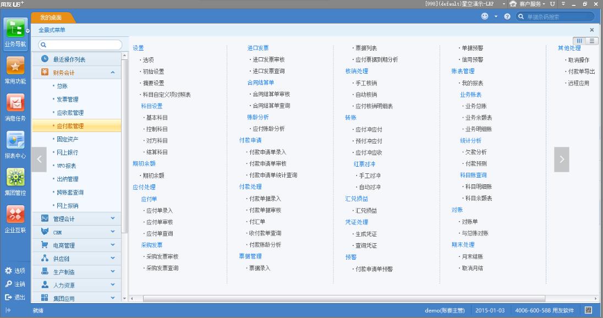The image size is (603, 318).
Task: Expand the 供应链 section
Action: [x=113, y=259]
